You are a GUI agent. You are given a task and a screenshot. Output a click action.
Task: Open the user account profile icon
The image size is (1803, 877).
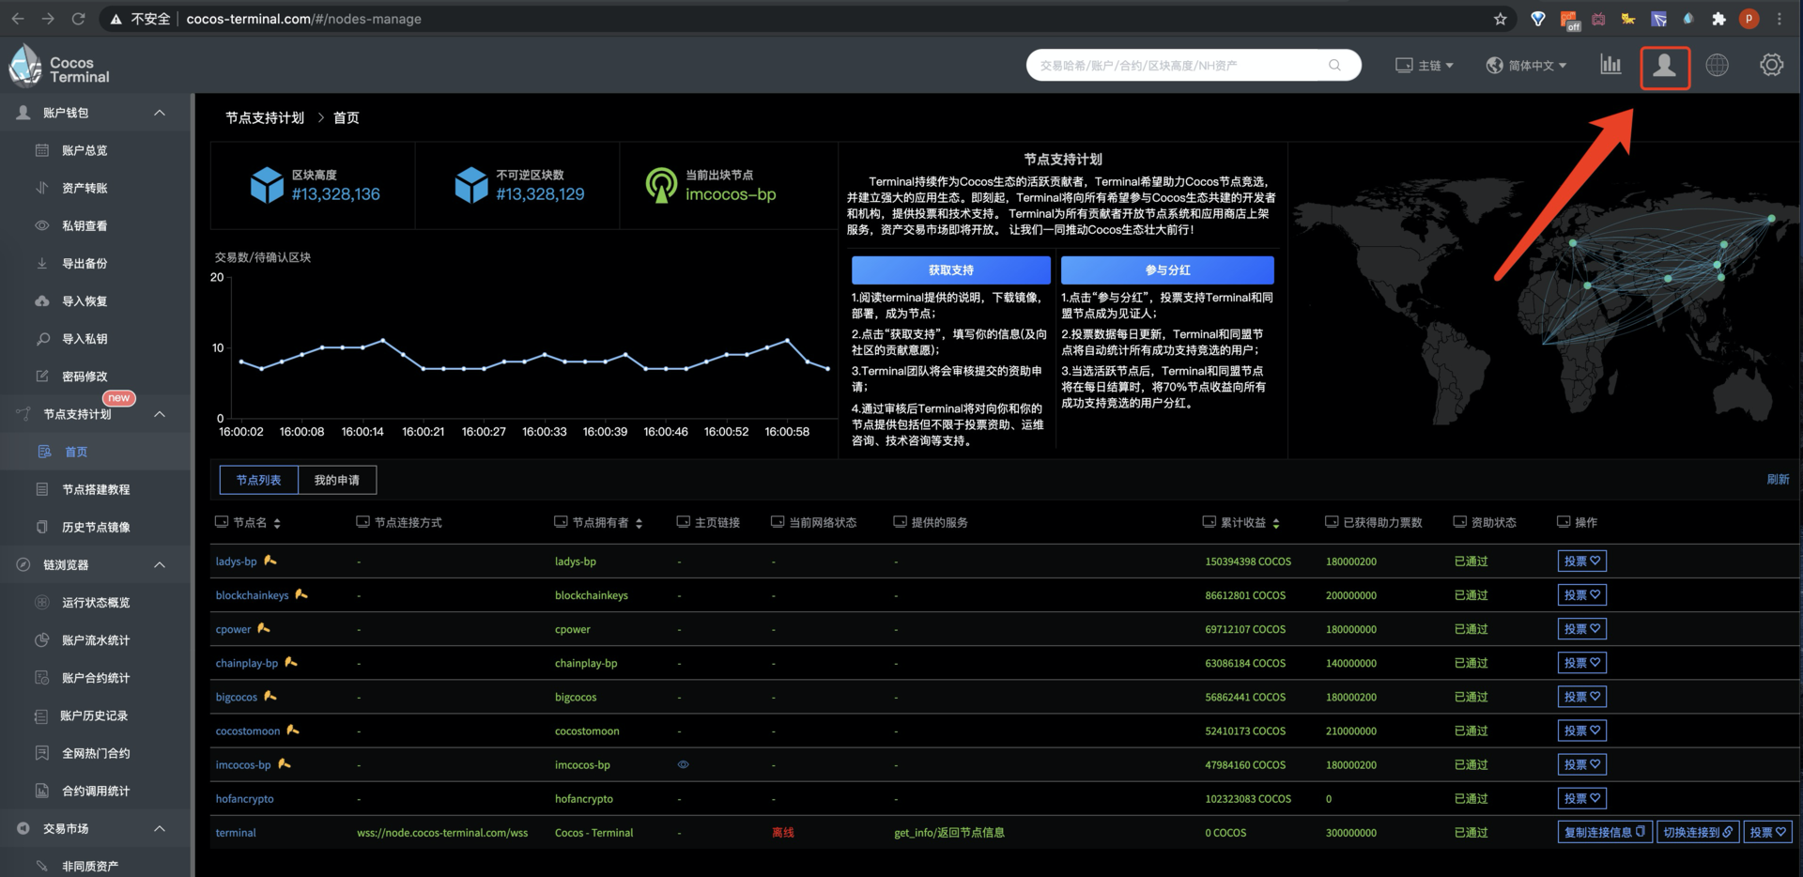1664,66
